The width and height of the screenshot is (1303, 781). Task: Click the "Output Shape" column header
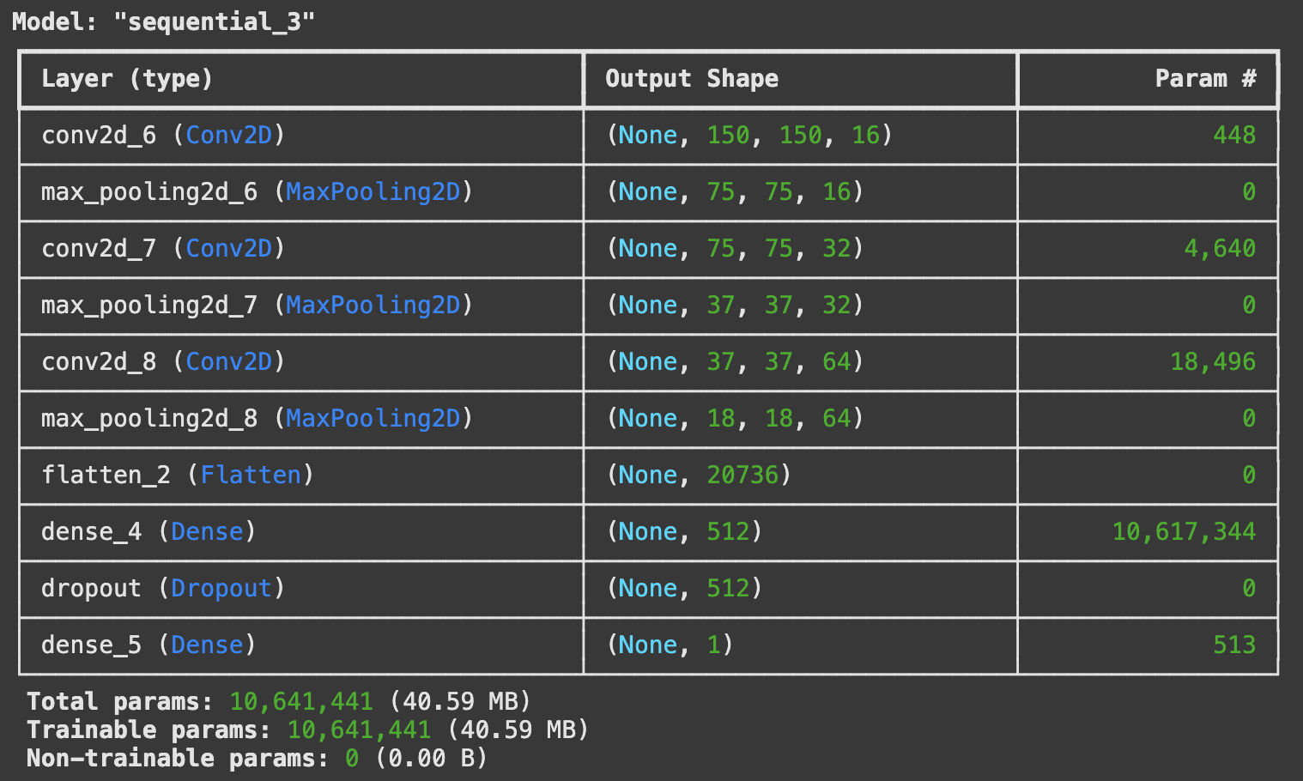point(691,79)
